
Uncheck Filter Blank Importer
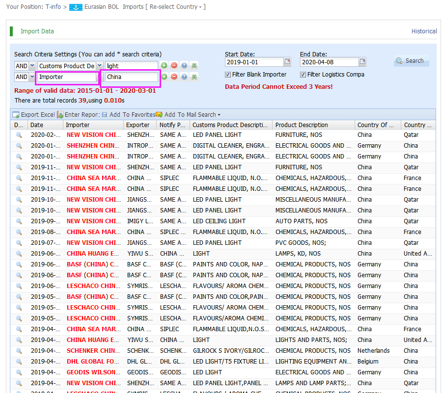click(228, 75)
